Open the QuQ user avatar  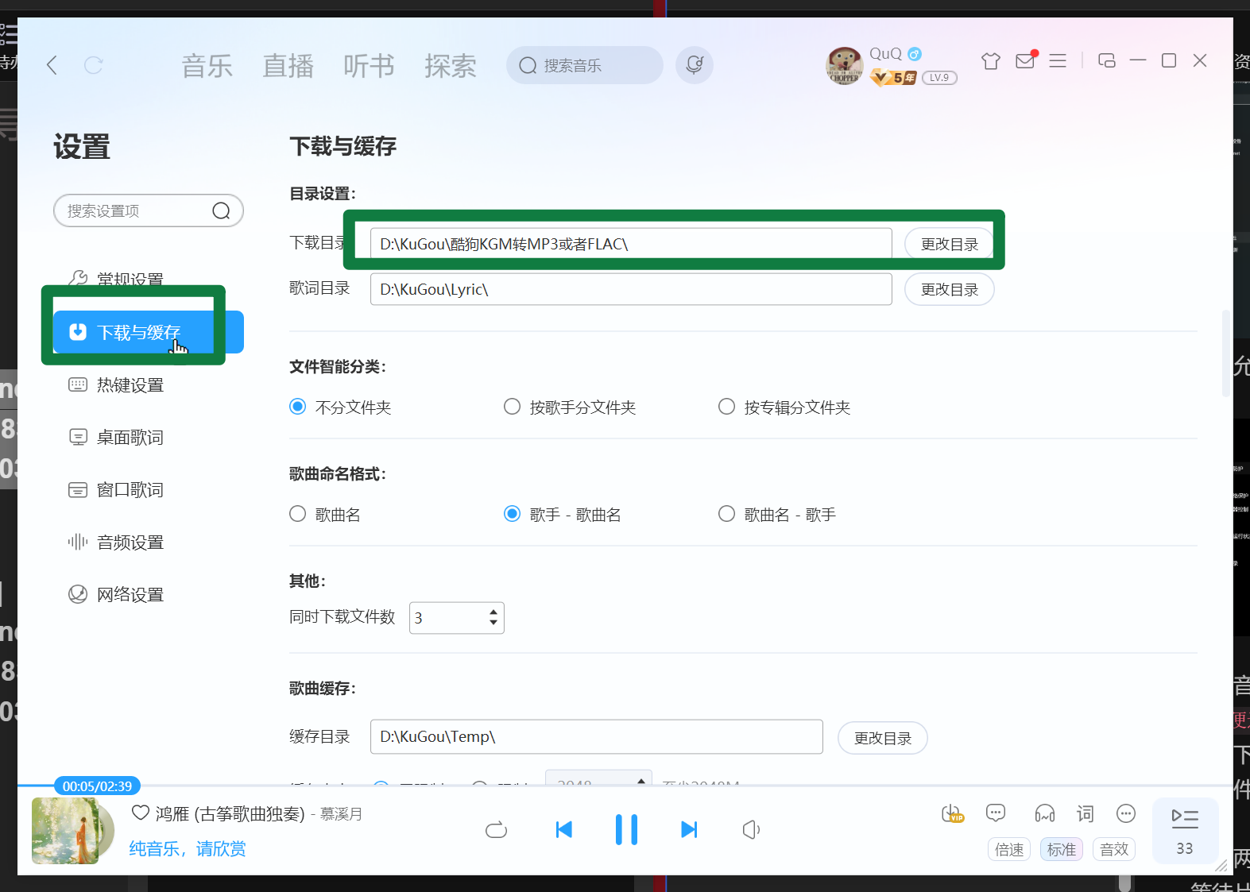point(844,65)
